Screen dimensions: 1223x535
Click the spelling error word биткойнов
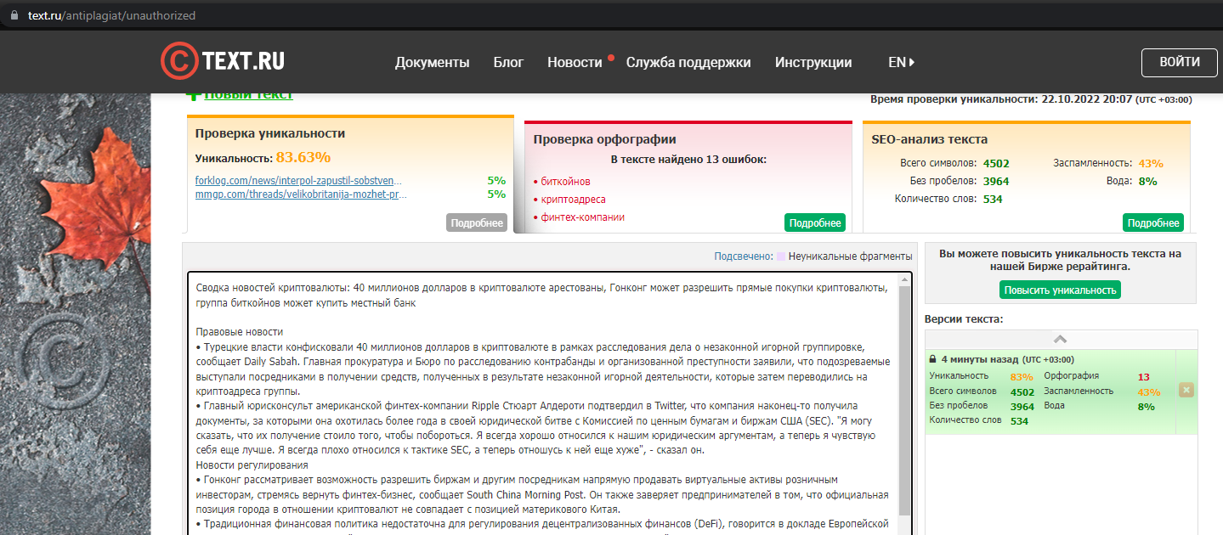pos(565,182)
